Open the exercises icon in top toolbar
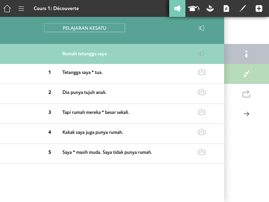This screenshot has width=269, height=202. 210,9
